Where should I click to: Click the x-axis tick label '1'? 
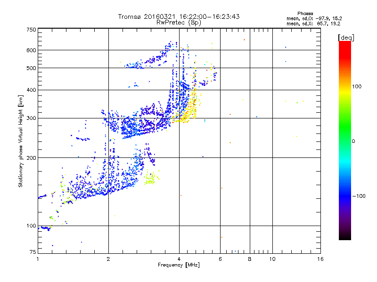pos(38,259)
